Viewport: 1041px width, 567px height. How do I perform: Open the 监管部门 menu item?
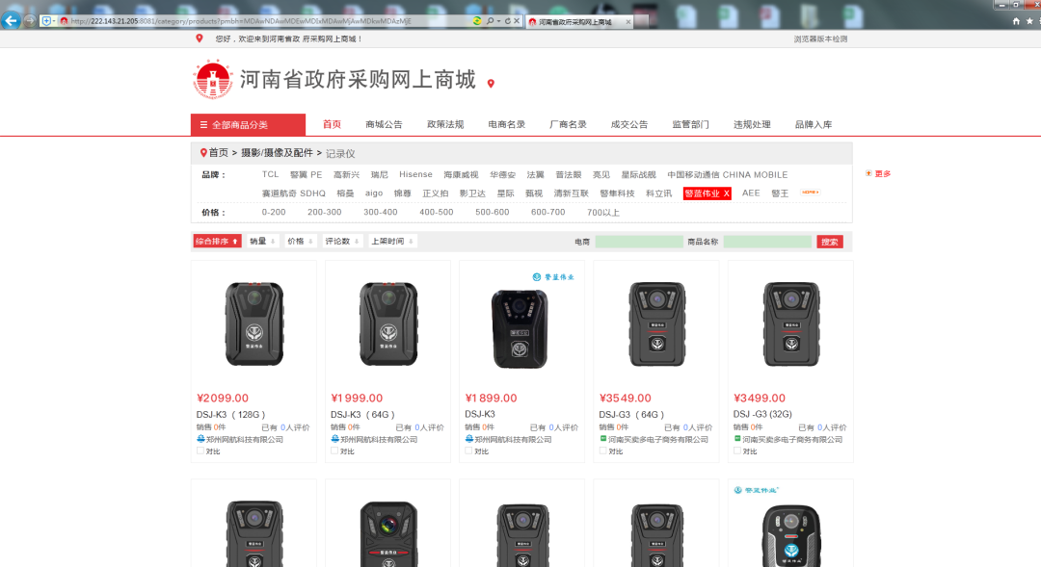[694, 124]
